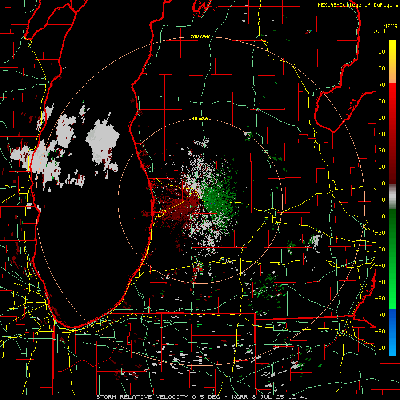The height and width of the screenshot is (400, 400).
Task: Click the [KT] units label
Action: click(x=379, y=31)
